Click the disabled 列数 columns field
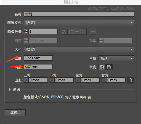The width and height of the screenshot is (141, 124). 118,41
